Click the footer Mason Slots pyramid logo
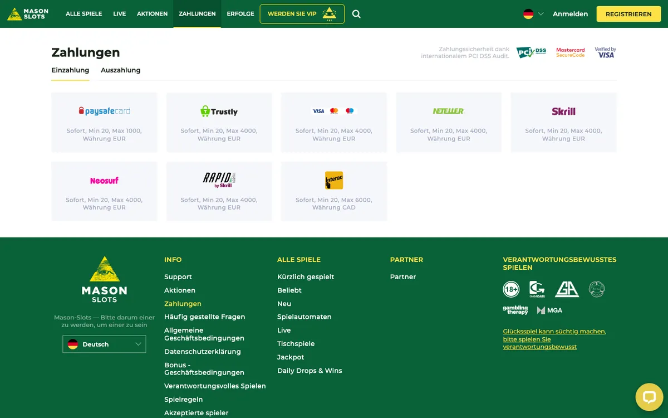Viewport: 668px width, 418px height. click(104, 279)
